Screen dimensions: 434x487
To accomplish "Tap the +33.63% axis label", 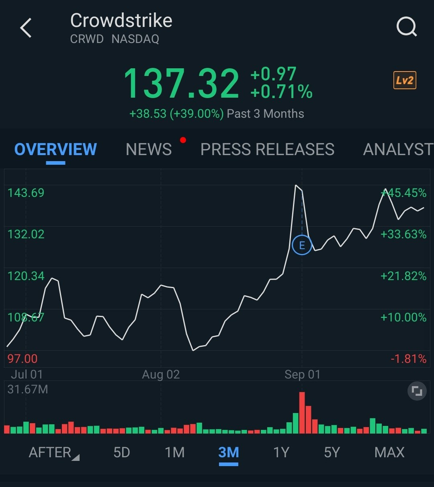I will coord(403,234).
